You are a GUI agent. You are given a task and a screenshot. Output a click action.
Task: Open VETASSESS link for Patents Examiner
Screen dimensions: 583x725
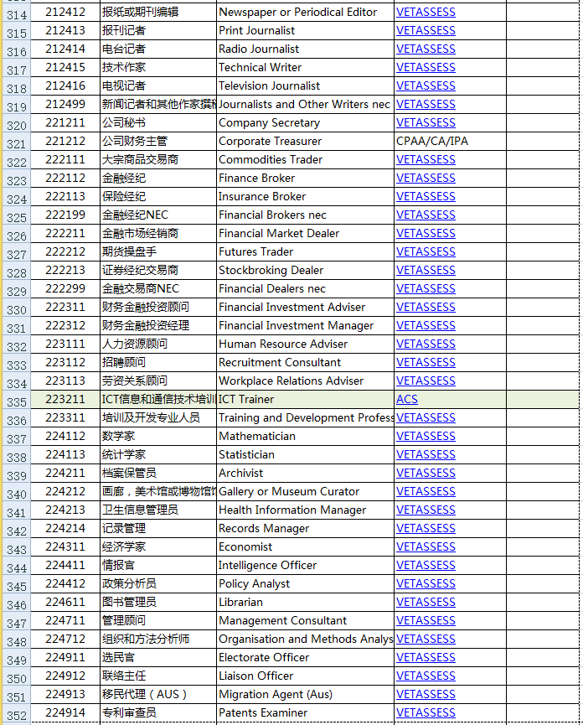(426, 713)
